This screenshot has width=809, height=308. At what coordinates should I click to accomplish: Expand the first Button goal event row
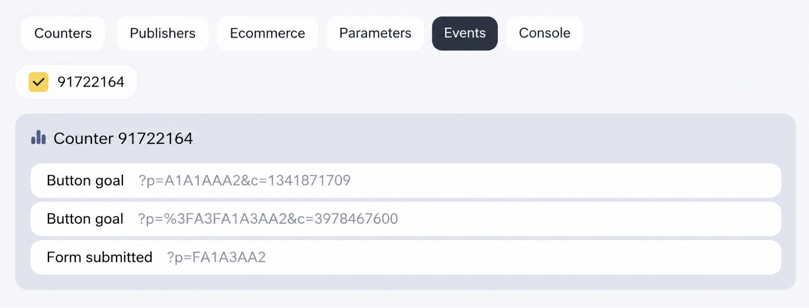pyautogui.click(x=406, y=180)
